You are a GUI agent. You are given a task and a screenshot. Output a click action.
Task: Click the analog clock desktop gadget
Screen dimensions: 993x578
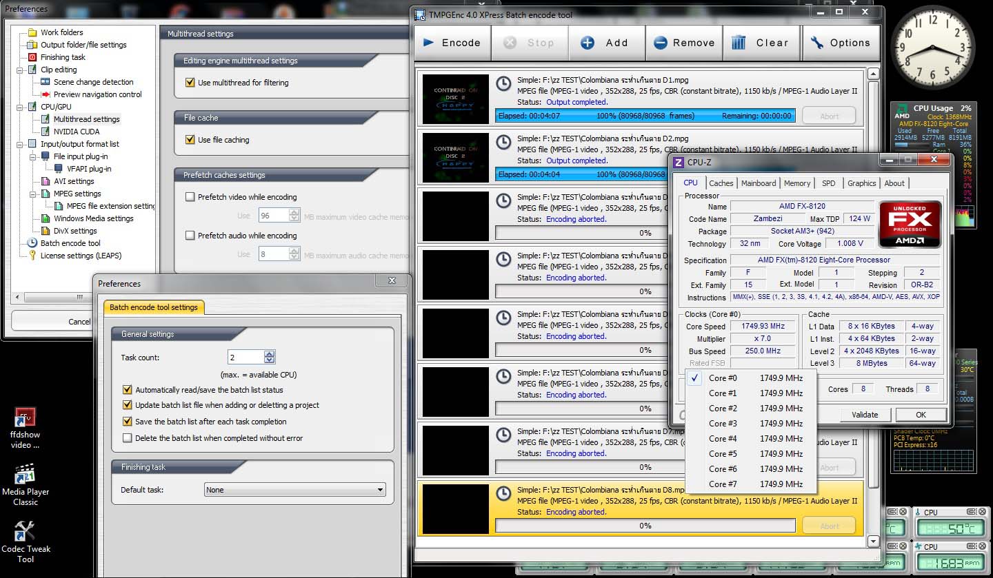tap(933, 47)
